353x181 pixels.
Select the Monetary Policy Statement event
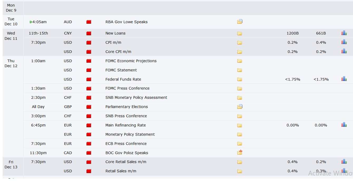[x=130, y=134]
